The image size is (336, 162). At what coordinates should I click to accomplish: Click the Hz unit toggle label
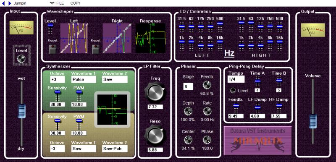tap(229, 53)
